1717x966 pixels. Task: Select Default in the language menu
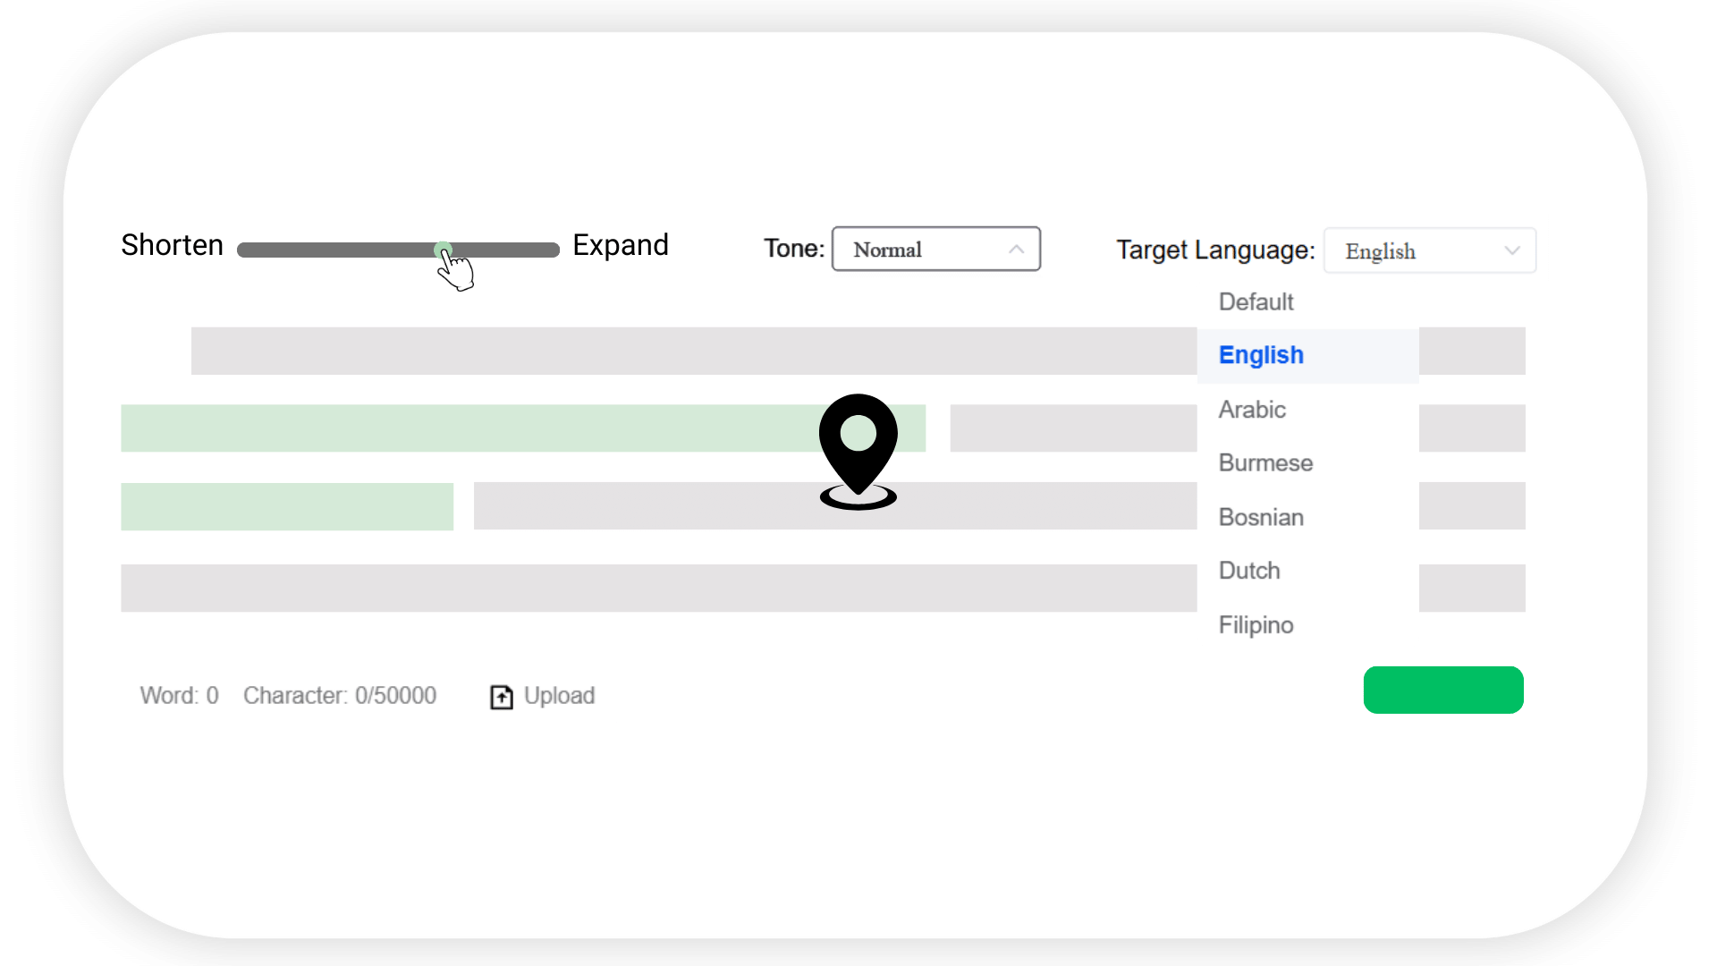pos(1255,301)
